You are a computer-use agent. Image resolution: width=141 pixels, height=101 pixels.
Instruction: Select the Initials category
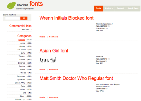(22, 89)
